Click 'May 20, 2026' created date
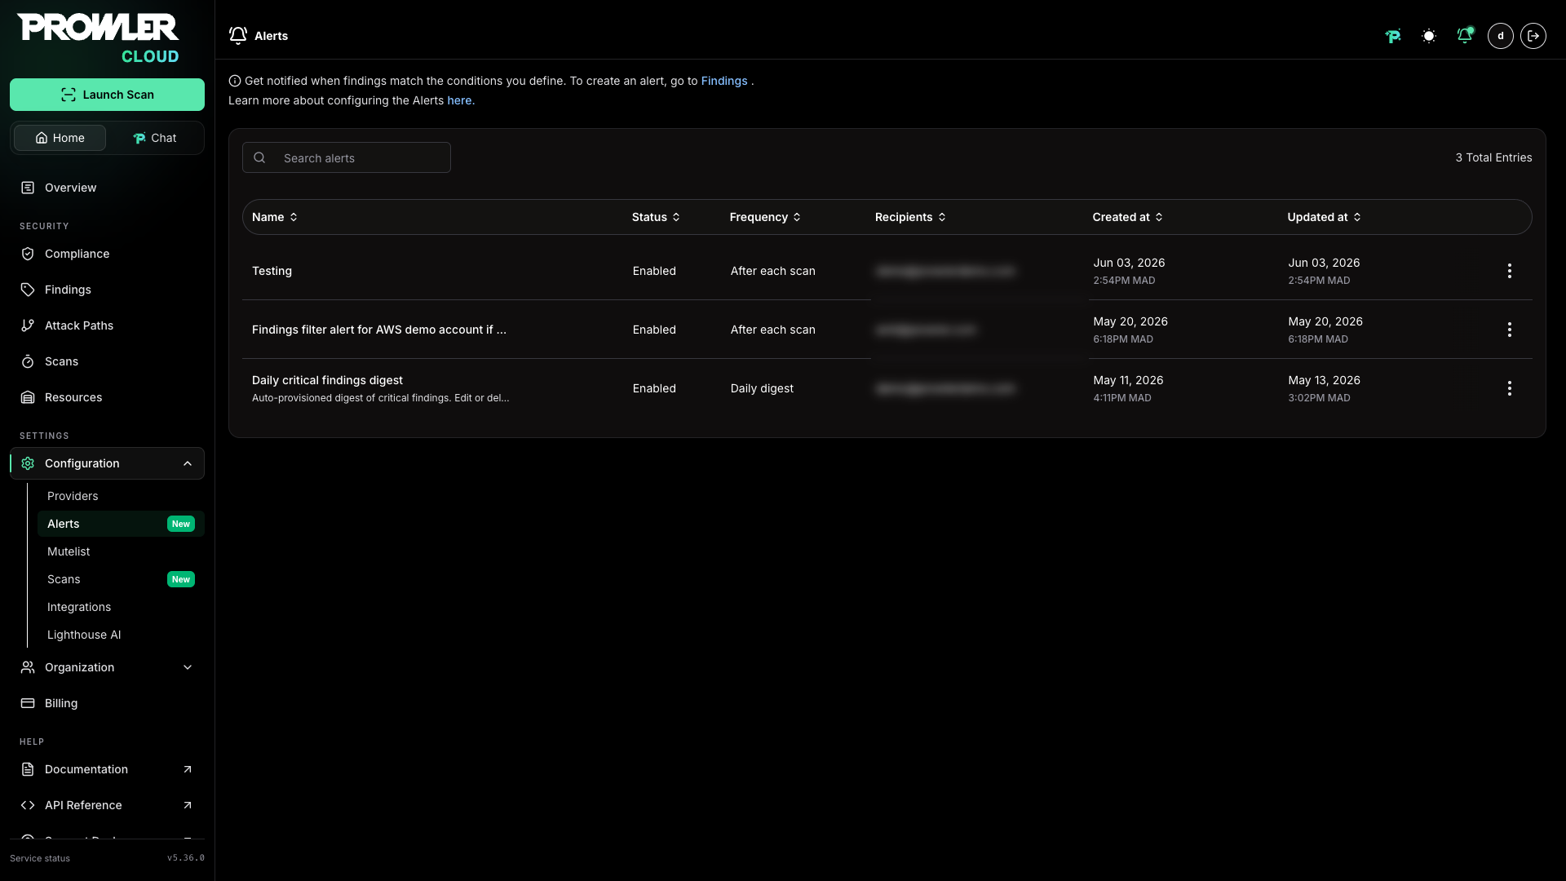 tap(1130, 321)
